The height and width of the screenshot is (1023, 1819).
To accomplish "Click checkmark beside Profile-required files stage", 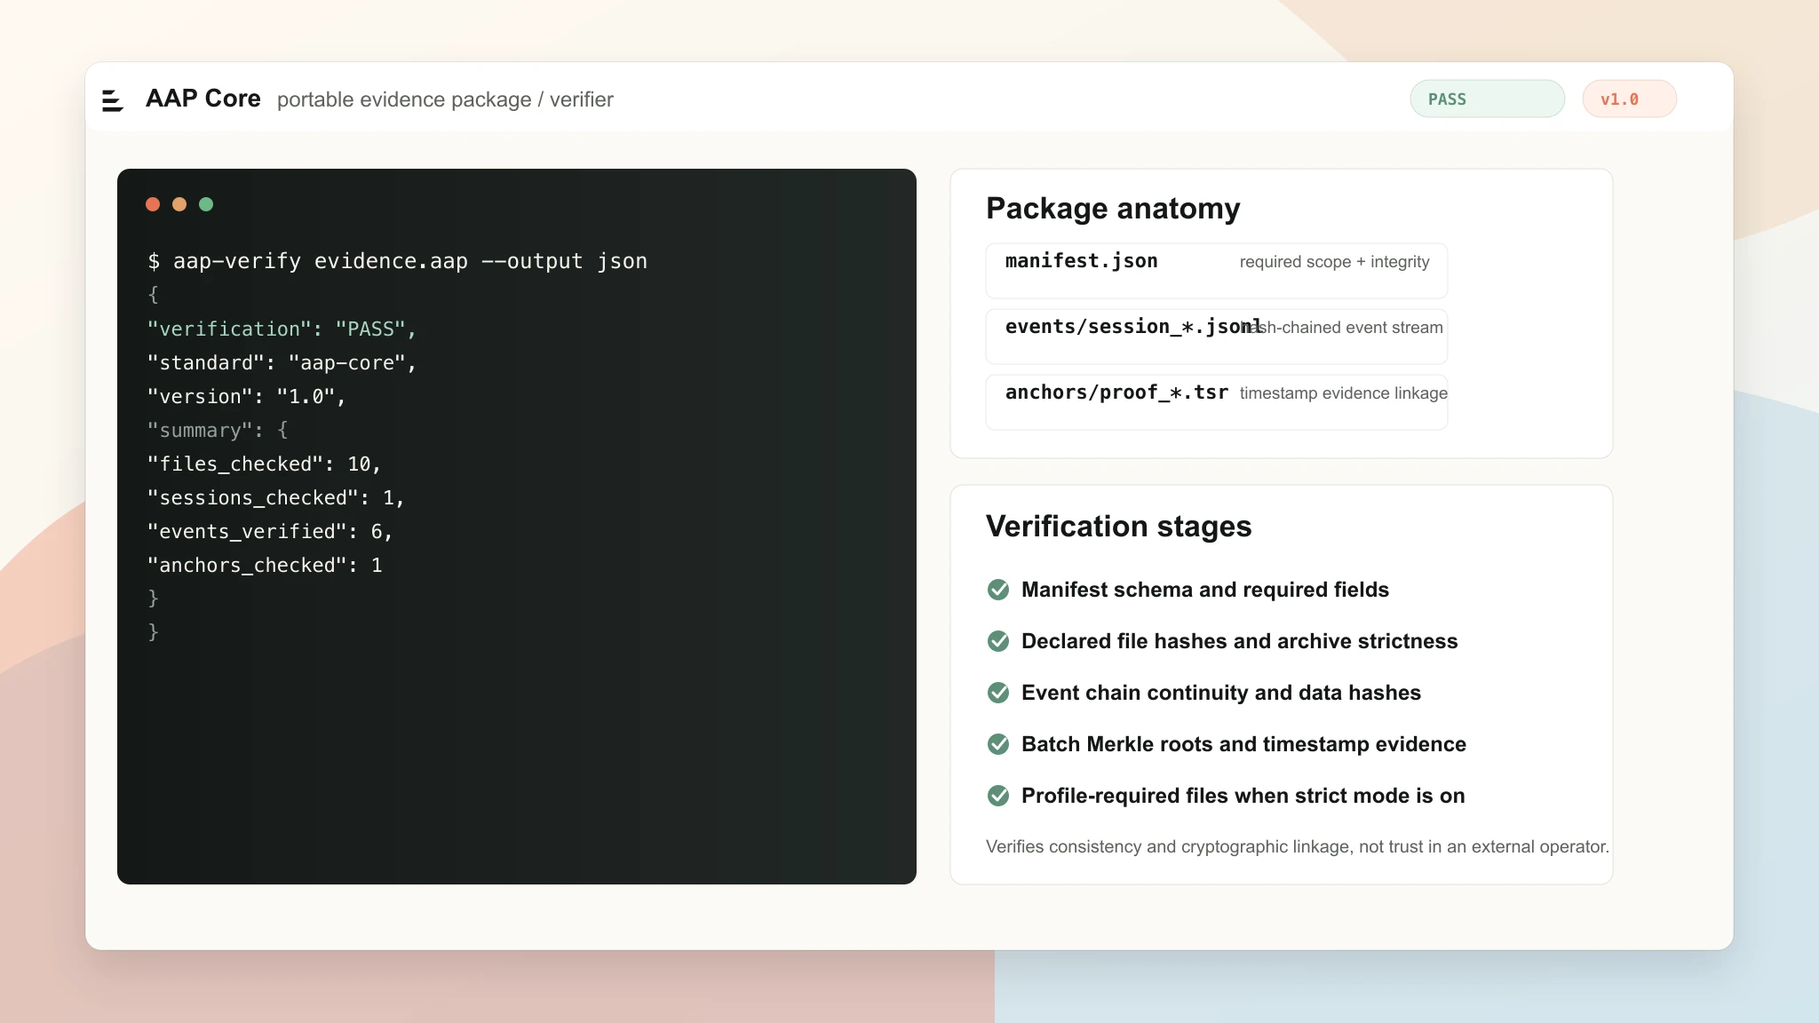I will pyautogui.click(x=998, y=796).
